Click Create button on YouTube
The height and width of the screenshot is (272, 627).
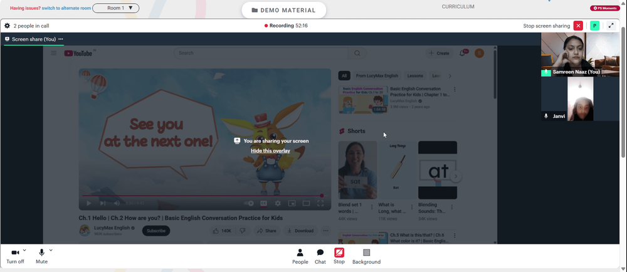pos(439,53)
